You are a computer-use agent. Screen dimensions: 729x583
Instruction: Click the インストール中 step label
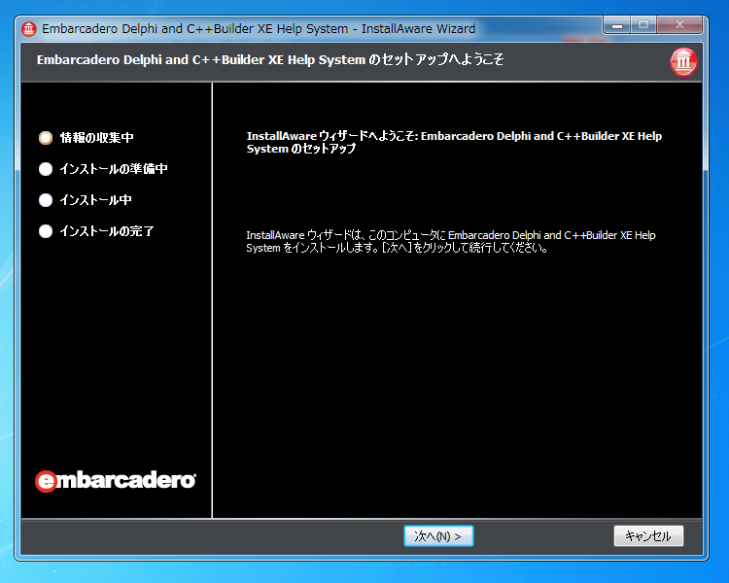(x=96, y=200)
